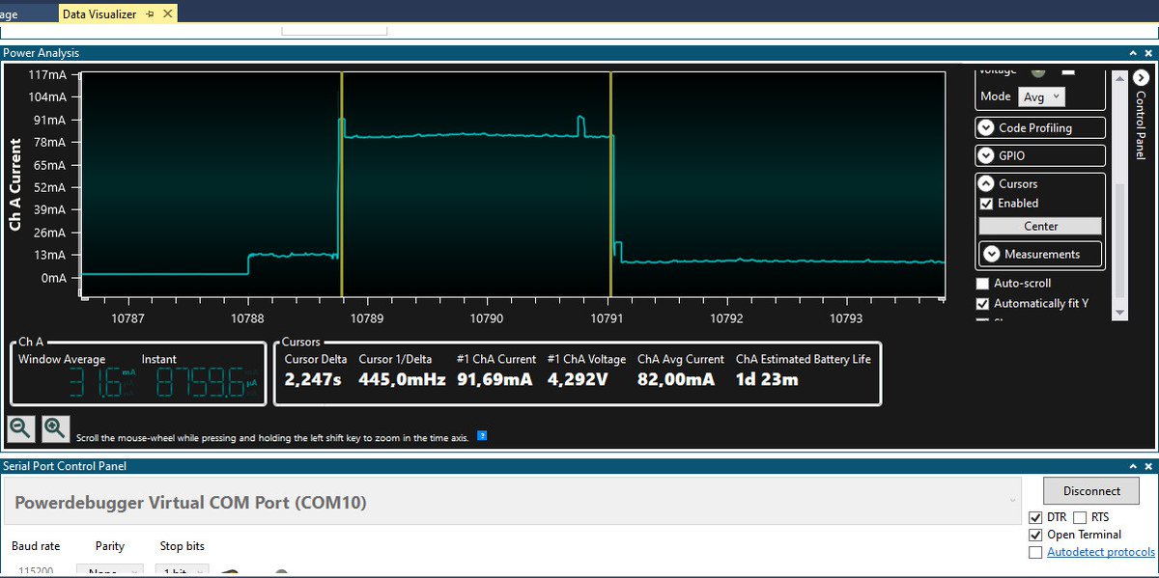Image resolution: width=1159 pixels, height=578 pixels.
Task: Click the Disconnect button
Action: 1091,490
